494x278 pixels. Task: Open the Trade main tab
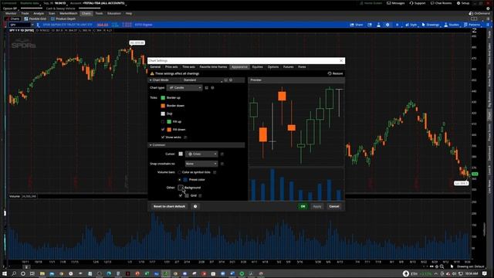(25, 14)
